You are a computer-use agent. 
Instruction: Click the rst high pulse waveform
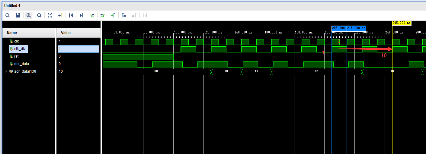coord(138,57)
